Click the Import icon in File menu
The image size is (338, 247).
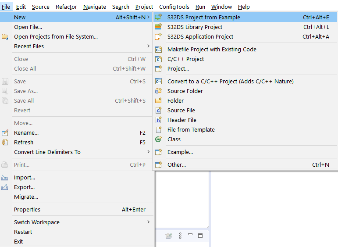5,178
